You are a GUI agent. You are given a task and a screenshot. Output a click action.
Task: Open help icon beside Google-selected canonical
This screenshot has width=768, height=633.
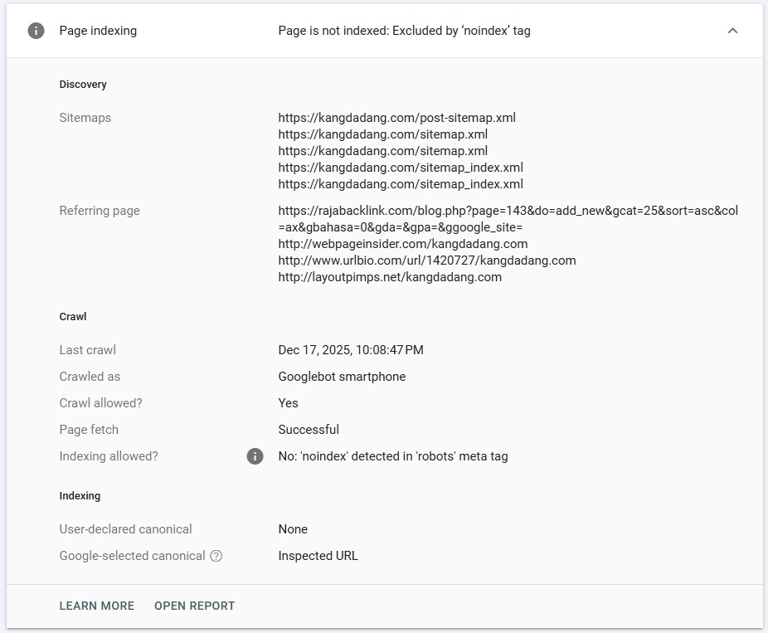pos(216,556)
